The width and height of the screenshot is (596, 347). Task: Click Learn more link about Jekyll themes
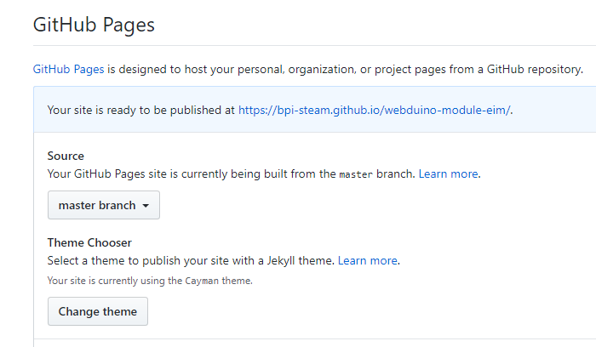tap(368, 261)
